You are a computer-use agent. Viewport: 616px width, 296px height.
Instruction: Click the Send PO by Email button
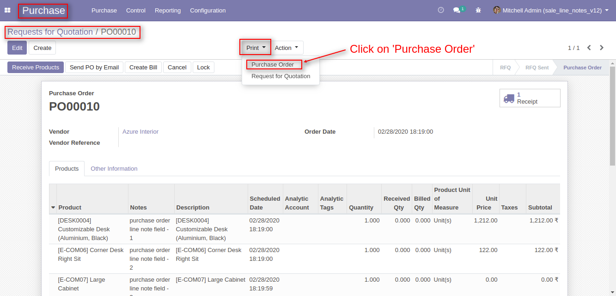coord(94,67)
